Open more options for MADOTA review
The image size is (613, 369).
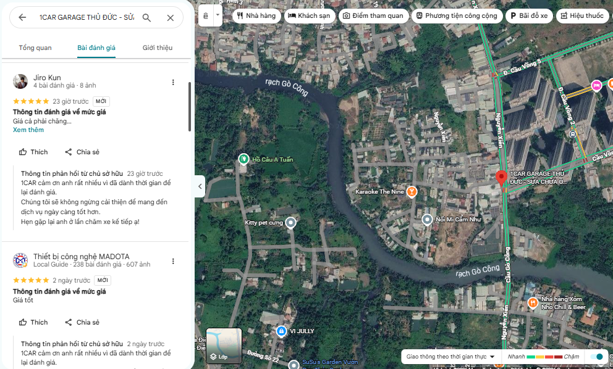click(x=173, y=261)
